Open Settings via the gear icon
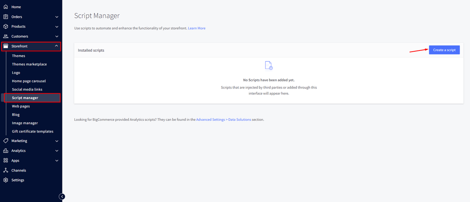The height and width of the screenshot is (202, 470). pyautogui.click(x=6, y=180)
